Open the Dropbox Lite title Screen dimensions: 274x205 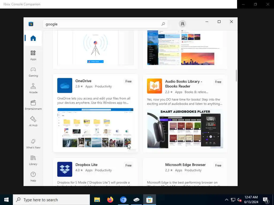(86, 165)
